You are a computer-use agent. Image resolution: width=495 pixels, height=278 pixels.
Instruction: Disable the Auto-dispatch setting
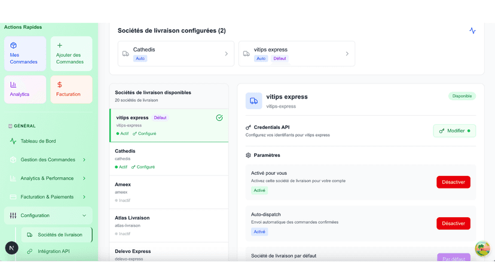click(x=453, y=223)
